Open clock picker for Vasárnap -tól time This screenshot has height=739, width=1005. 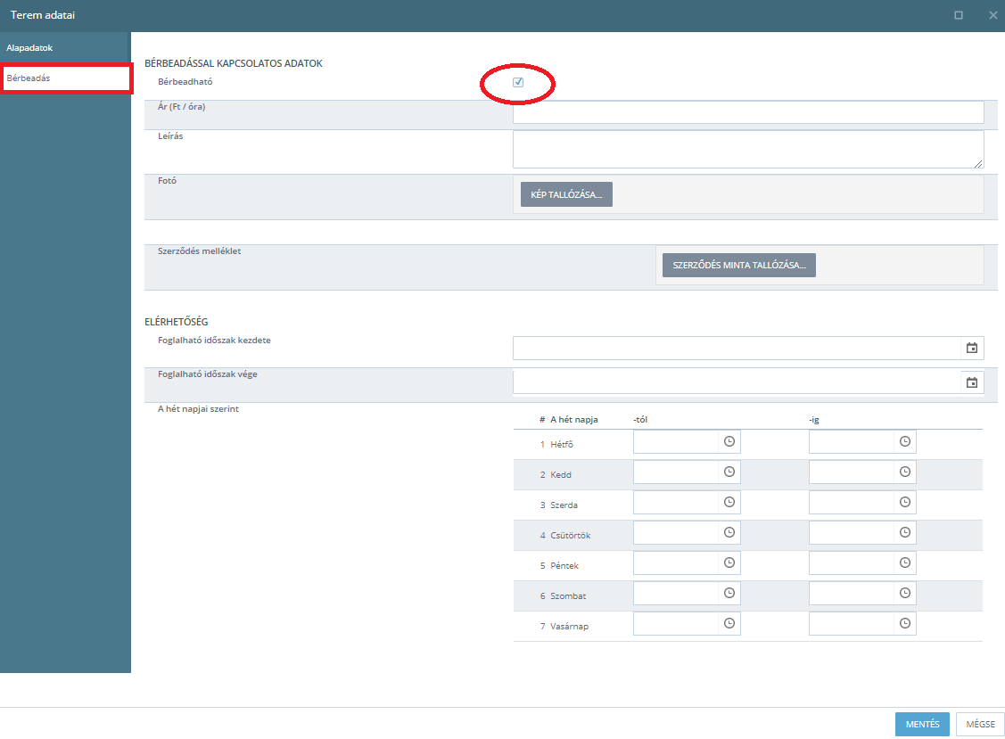click(729, 624)
